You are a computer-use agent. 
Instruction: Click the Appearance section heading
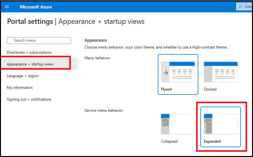pos(96,40)
